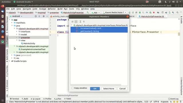
Task: Click the red Stop run icon
Action: point(154,13)
